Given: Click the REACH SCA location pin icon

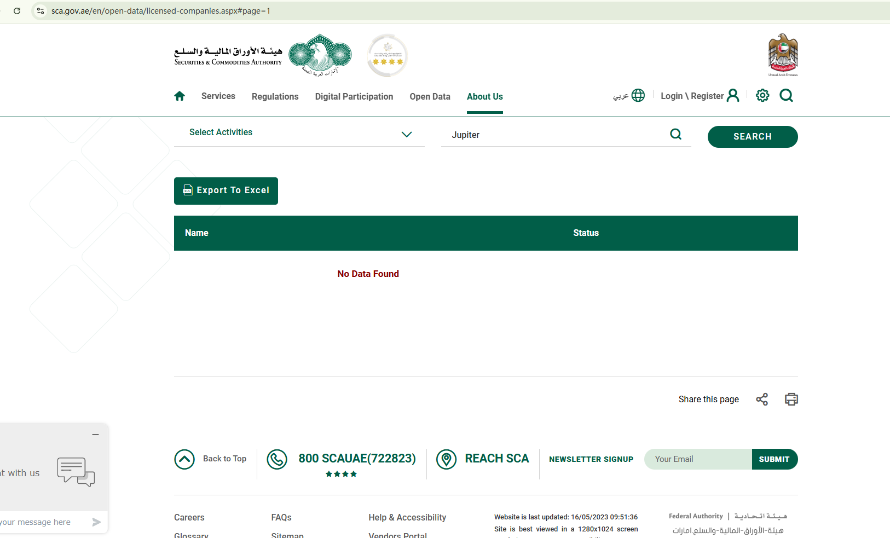Looking at the screenshot, I should (x=446, y=459).
